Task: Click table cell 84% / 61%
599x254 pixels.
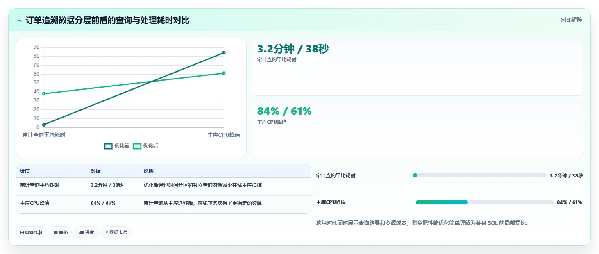Action: pyautogui.click(x=103, y=203)
